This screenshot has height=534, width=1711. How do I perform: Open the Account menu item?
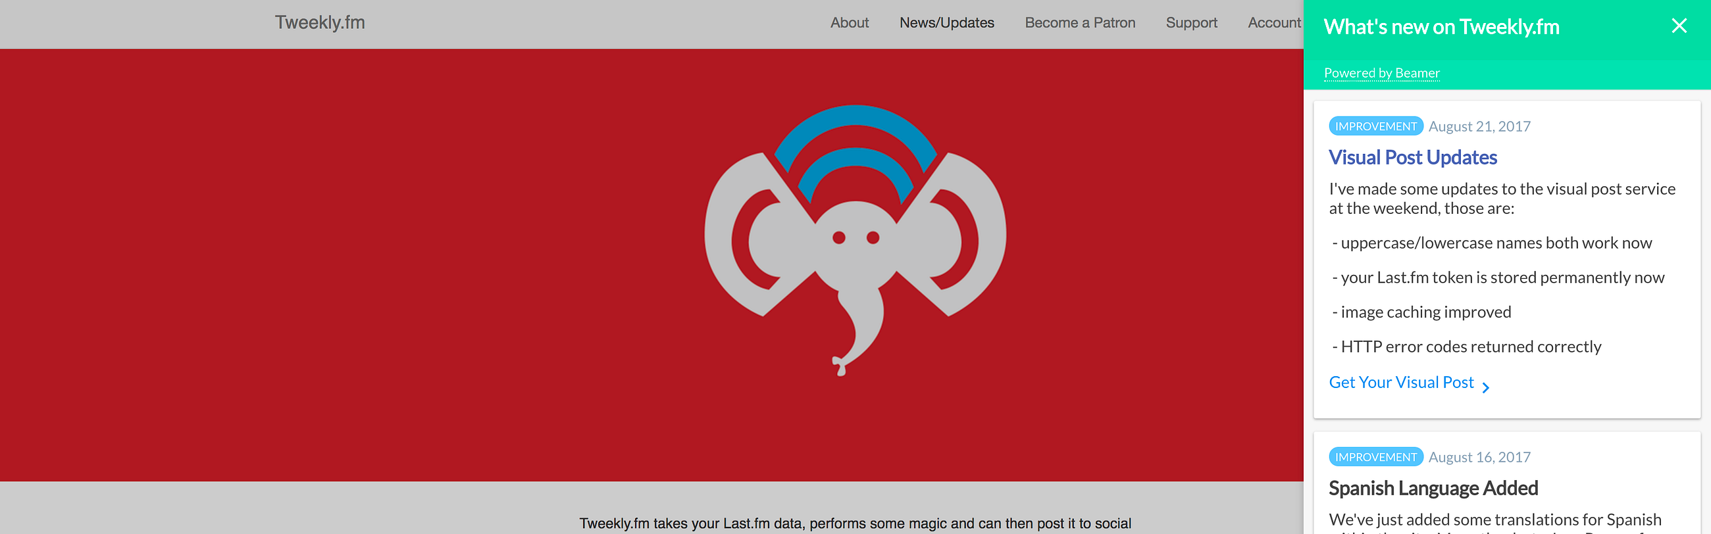coord(1274,22)
